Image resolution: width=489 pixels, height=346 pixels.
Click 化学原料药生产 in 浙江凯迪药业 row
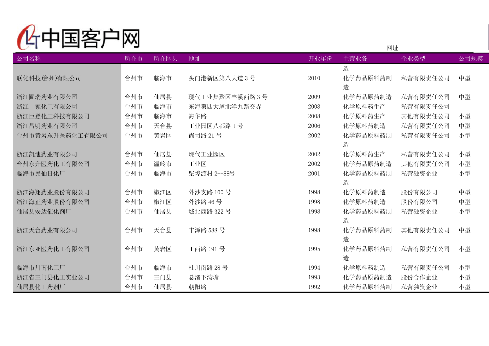[364, 154]
